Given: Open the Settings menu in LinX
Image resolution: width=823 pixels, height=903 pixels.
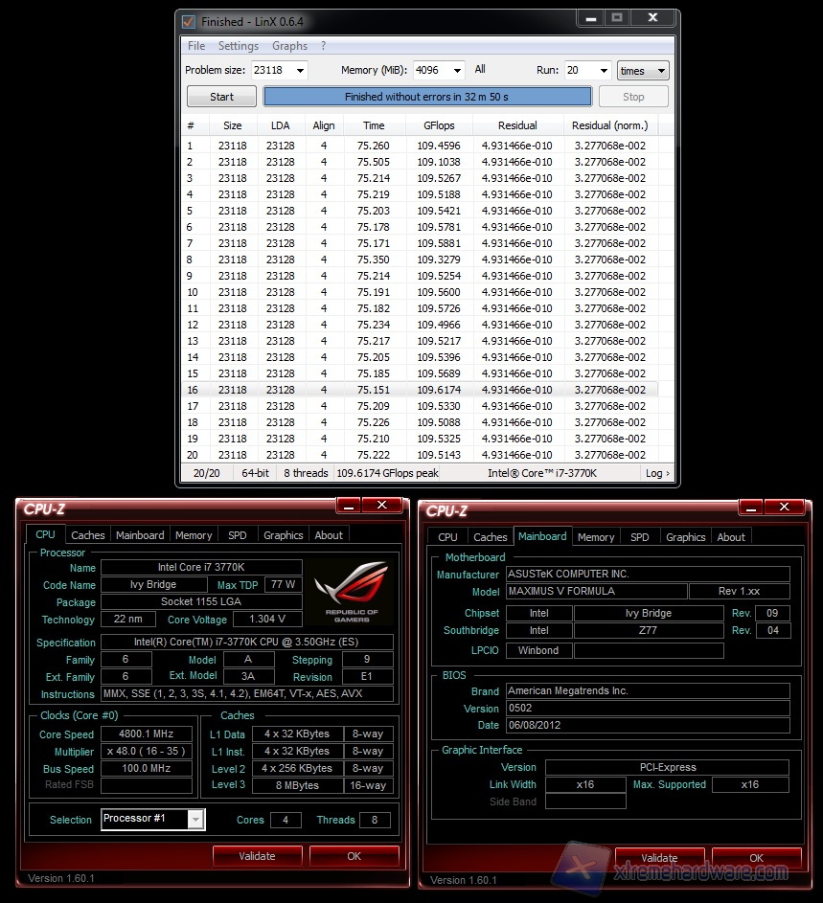Looking at the screenshot, I should (238, 46).
